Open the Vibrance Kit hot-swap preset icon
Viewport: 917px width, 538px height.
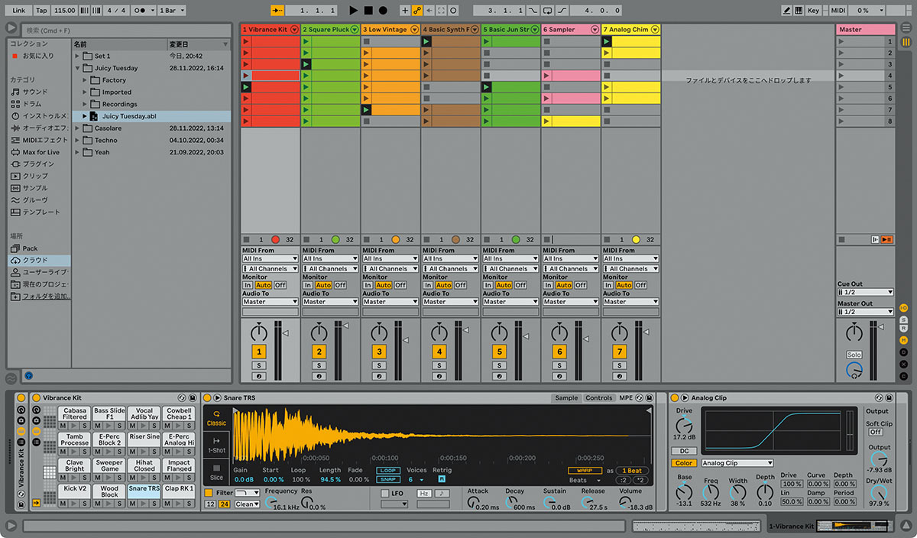point(181,397)
